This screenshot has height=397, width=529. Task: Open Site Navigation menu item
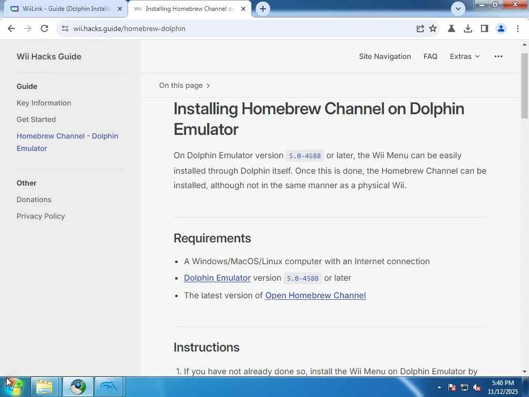pyautogui.click(x=385, y=56)
